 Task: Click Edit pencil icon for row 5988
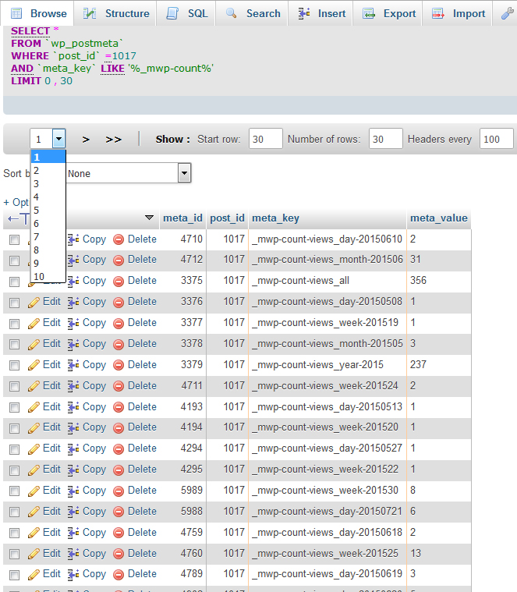[34, 512]
